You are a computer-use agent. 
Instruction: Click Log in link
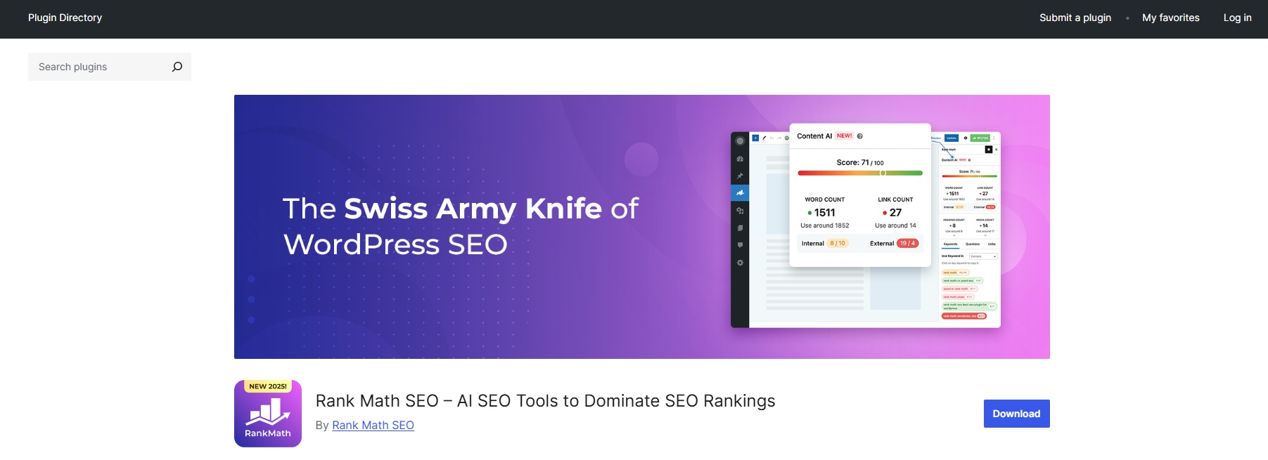(1237, 18)
